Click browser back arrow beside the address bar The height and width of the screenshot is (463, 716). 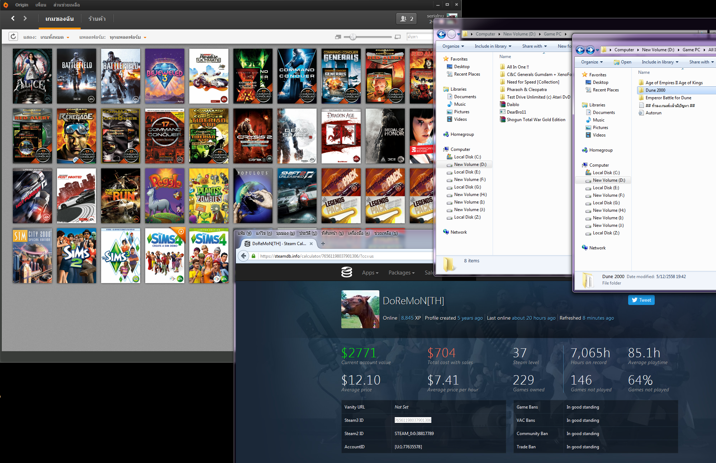(x=244, y=256)
